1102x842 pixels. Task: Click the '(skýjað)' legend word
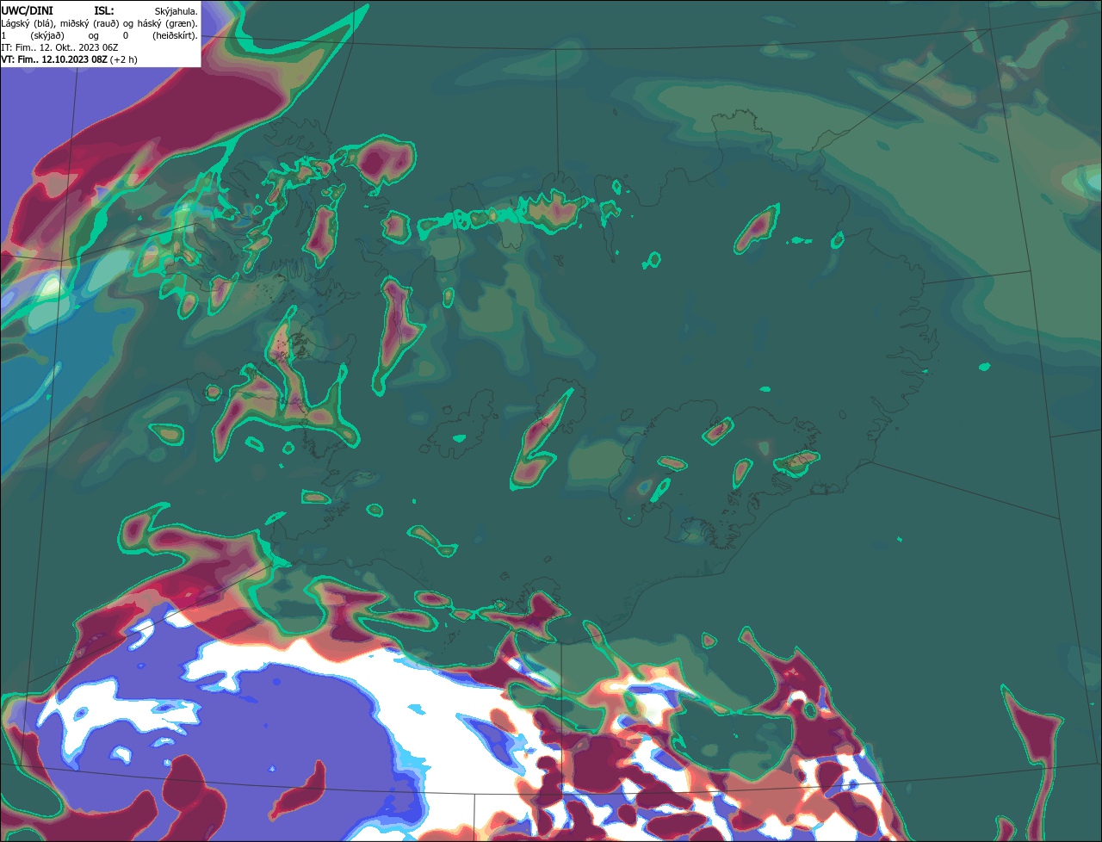click(x=47, y=35)
